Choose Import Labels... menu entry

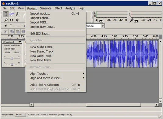point(56,18)
